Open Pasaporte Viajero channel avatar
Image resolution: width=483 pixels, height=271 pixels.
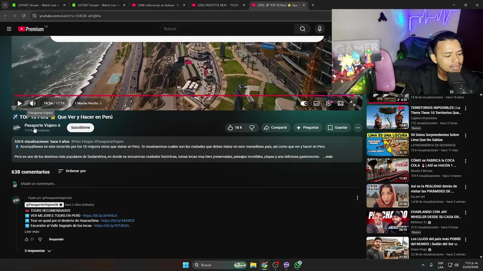coord(17,128)
